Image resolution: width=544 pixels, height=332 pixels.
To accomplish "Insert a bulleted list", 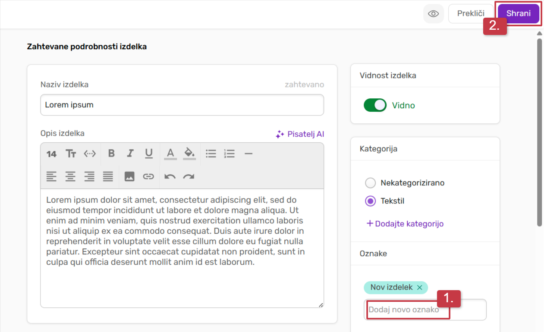I will tap(211, 153).
